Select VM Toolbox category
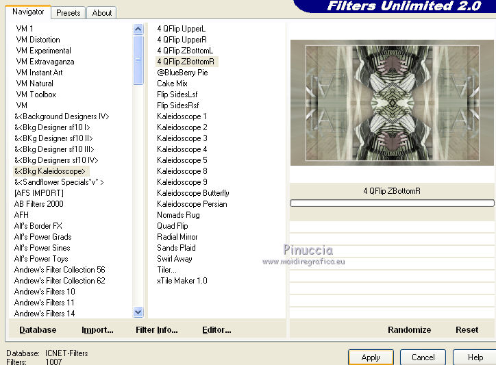496x365 pixels. click(x=36, y=95)
